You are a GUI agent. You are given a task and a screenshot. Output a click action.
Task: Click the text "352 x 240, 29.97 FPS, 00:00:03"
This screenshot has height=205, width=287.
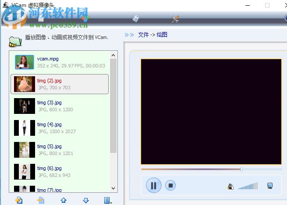coord(71,66)
